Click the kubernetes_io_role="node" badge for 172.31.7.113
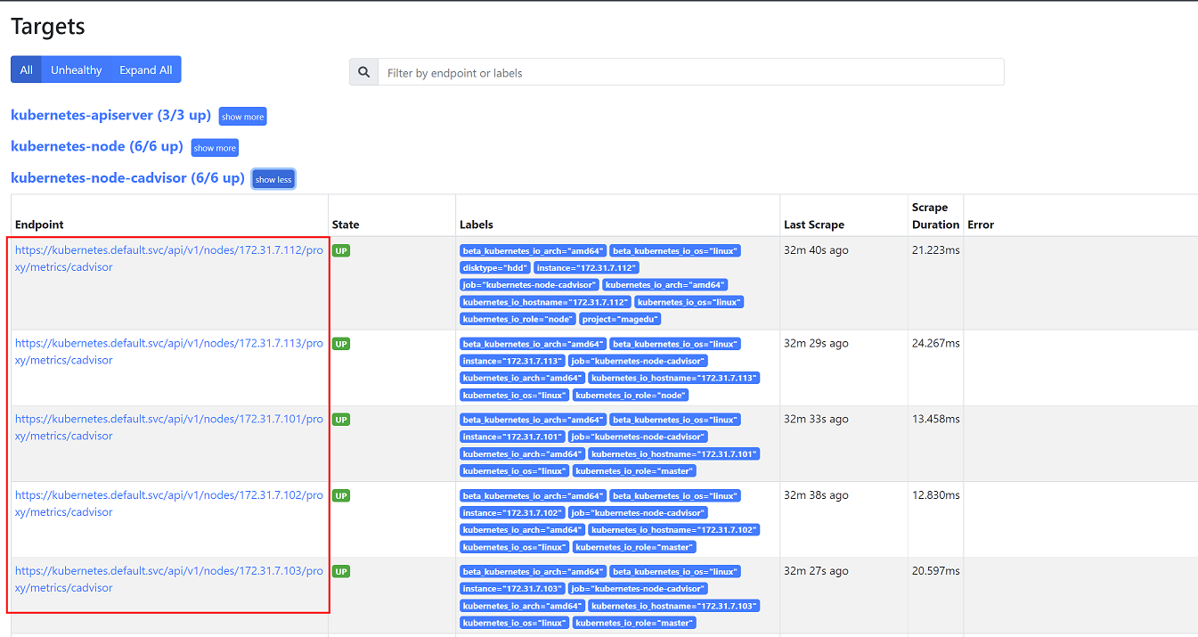Viewport: 1198px width, 637px height. point(631,395)
